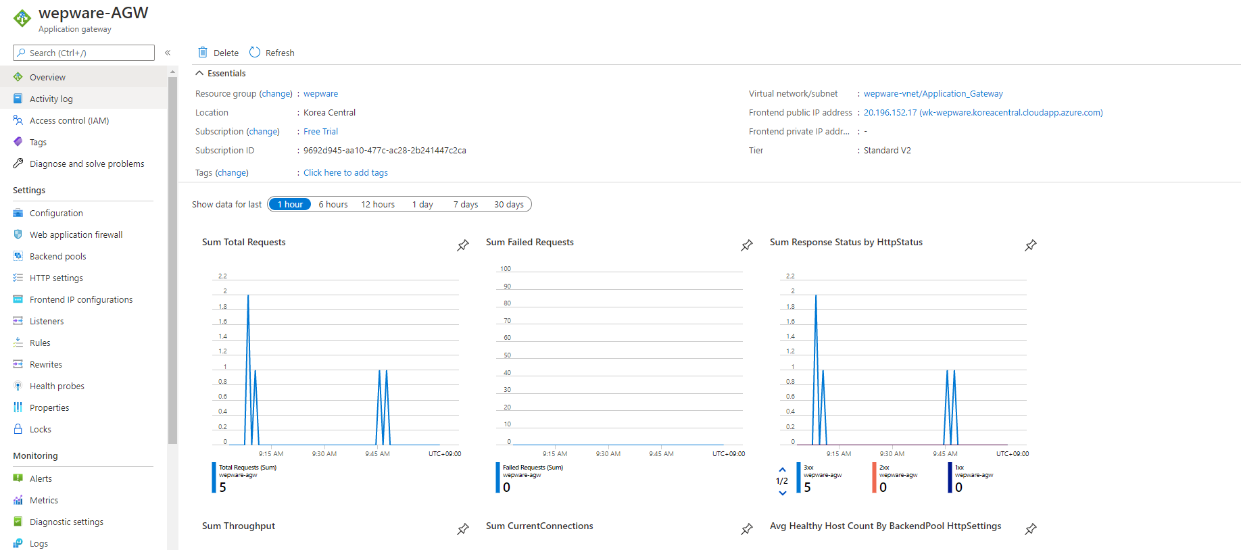The width and height of the screenshot is (1241, 550).
Task: Click change next to Tags
Action: coord(232,173)
